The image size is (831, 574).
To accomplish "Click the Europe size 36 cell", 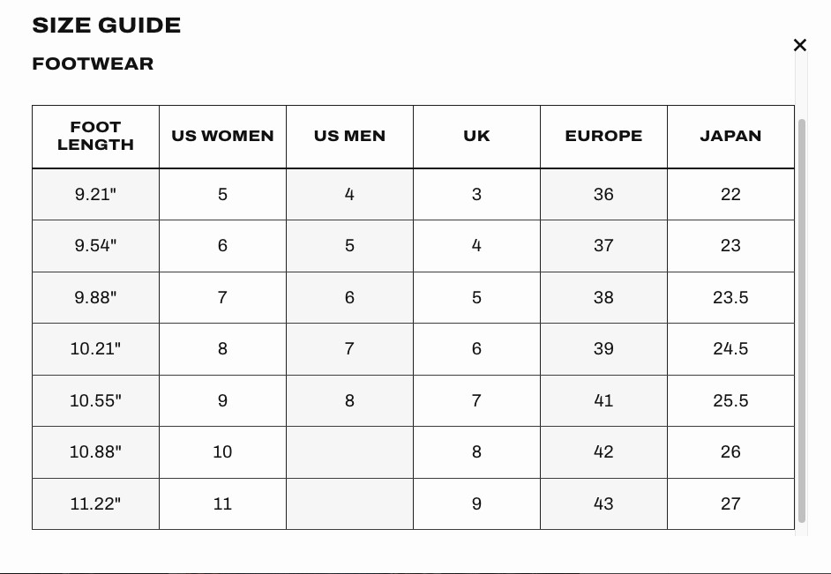I will [603, 194].
